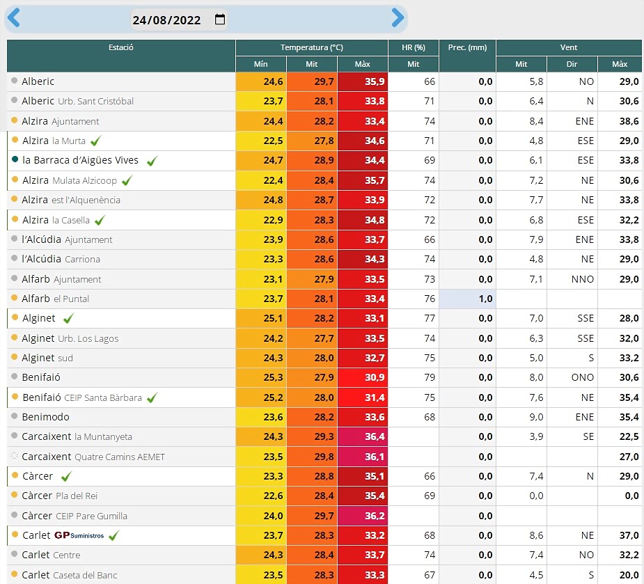Screen dimensions: 644x584
Task: Click the dotted status circle for Carcaixent Quatre Camins AEMET
Action: coord(15,455)
